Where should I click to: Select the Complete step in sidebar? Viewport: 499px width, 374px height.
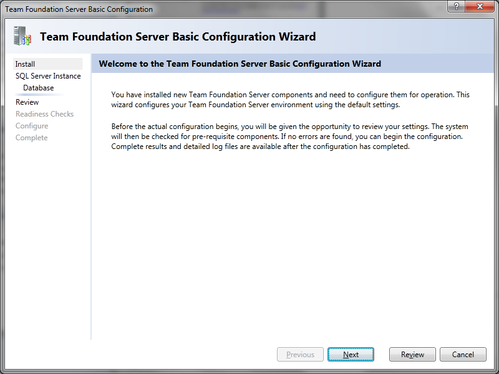[x=32, y=138]
